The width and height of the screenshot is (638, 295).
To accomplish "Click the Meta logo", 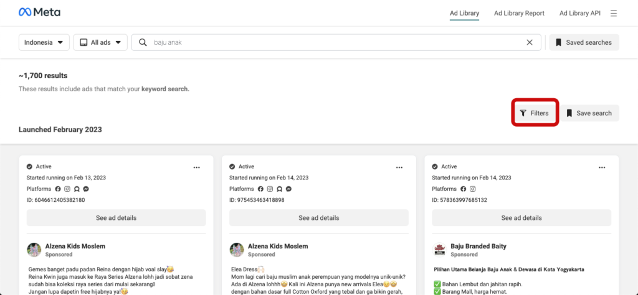I will click(39, 12).
